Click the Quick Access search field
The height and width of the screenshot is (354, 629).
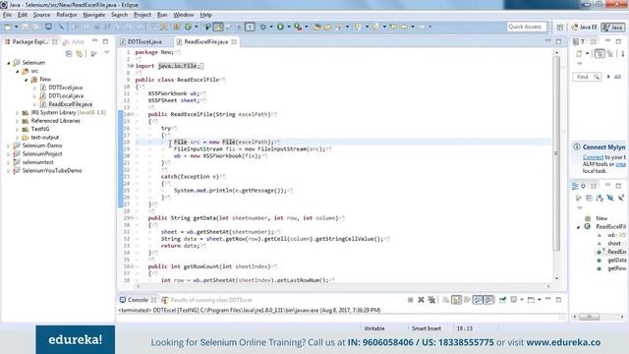click(x=527, y=27)
